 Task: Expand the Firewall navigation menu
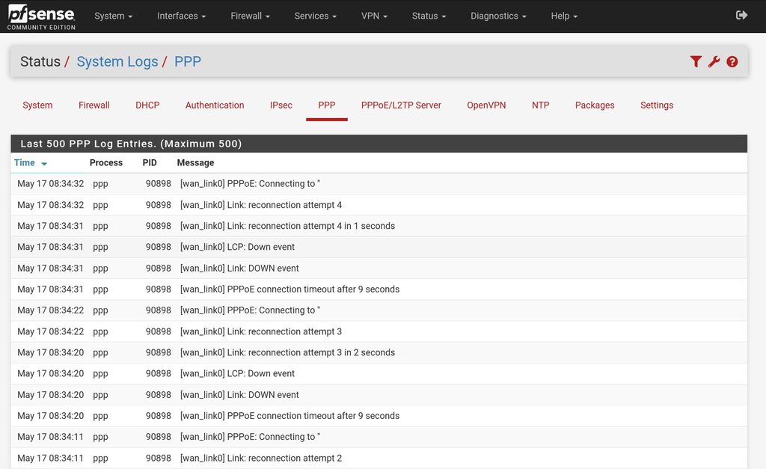click(250, 16)
